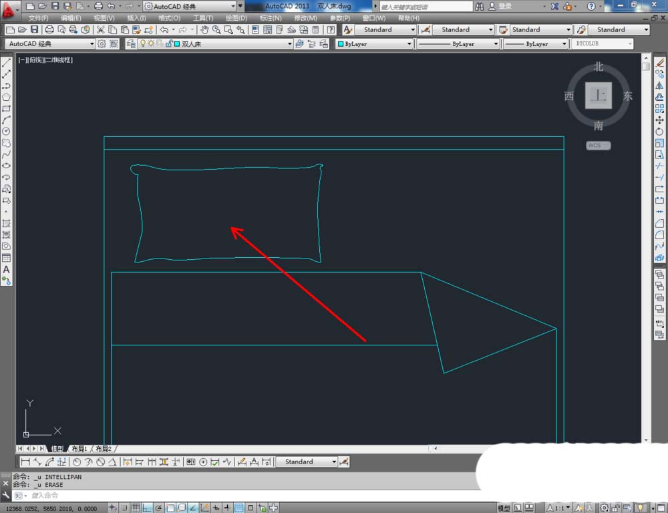
Task: Click the Plot printer icon in standard toolbar
Action: [49, 29]
